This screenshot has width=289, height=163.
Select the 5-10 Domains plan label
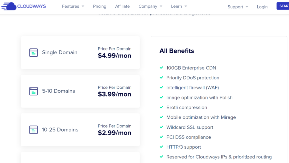58,91
